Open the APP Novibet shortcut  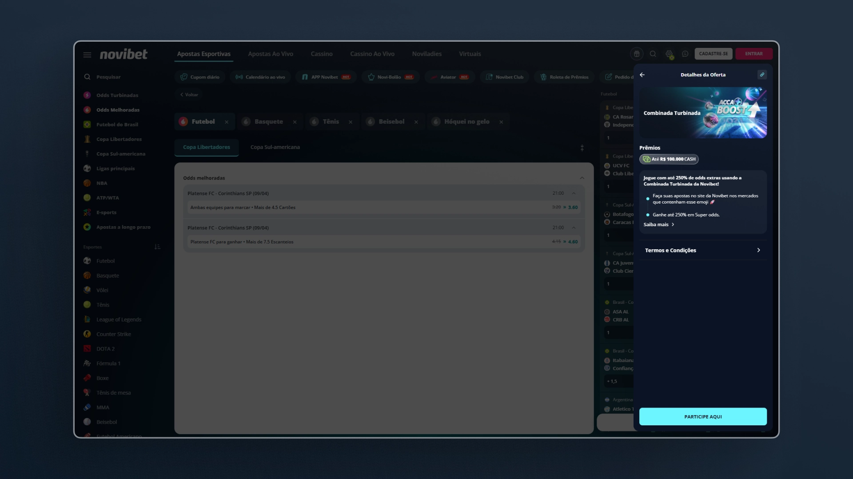326,77
